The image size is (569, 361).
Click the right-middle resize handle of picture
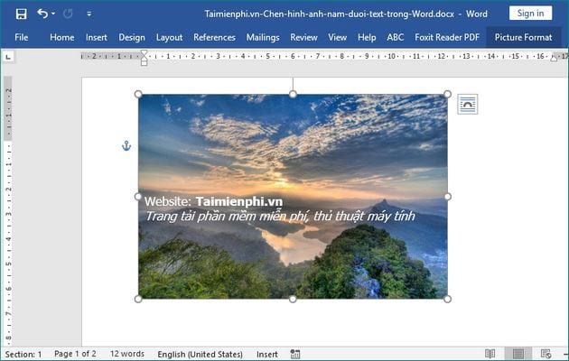tap(447, 197)
